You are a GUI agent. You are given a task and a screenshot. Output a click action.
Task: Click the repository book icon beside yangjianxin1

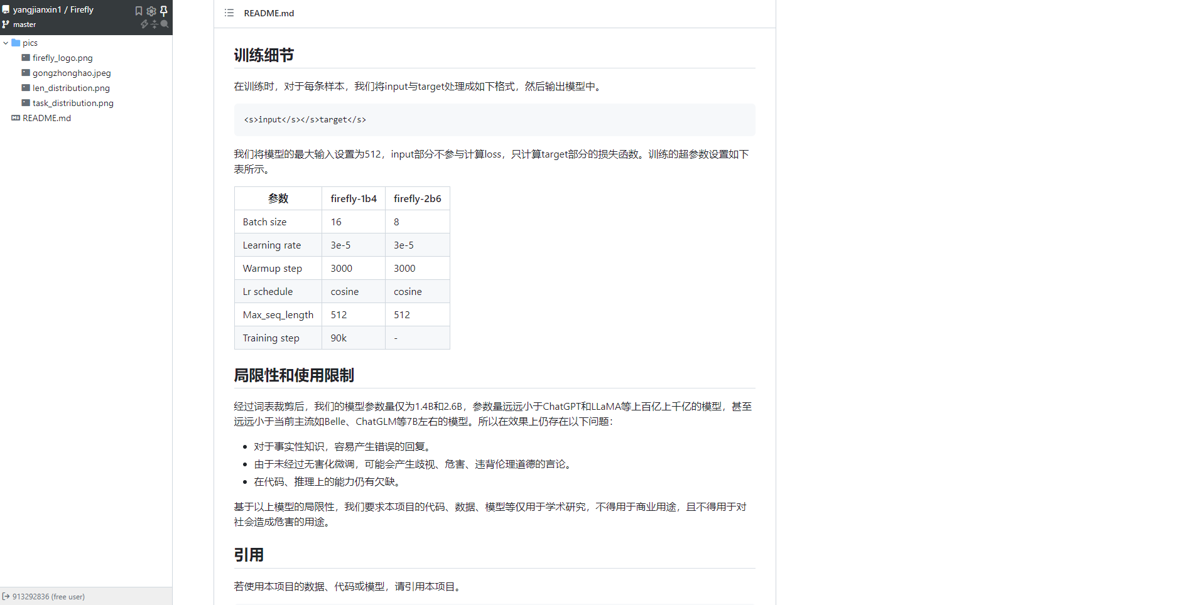click(x=6, y=10)
